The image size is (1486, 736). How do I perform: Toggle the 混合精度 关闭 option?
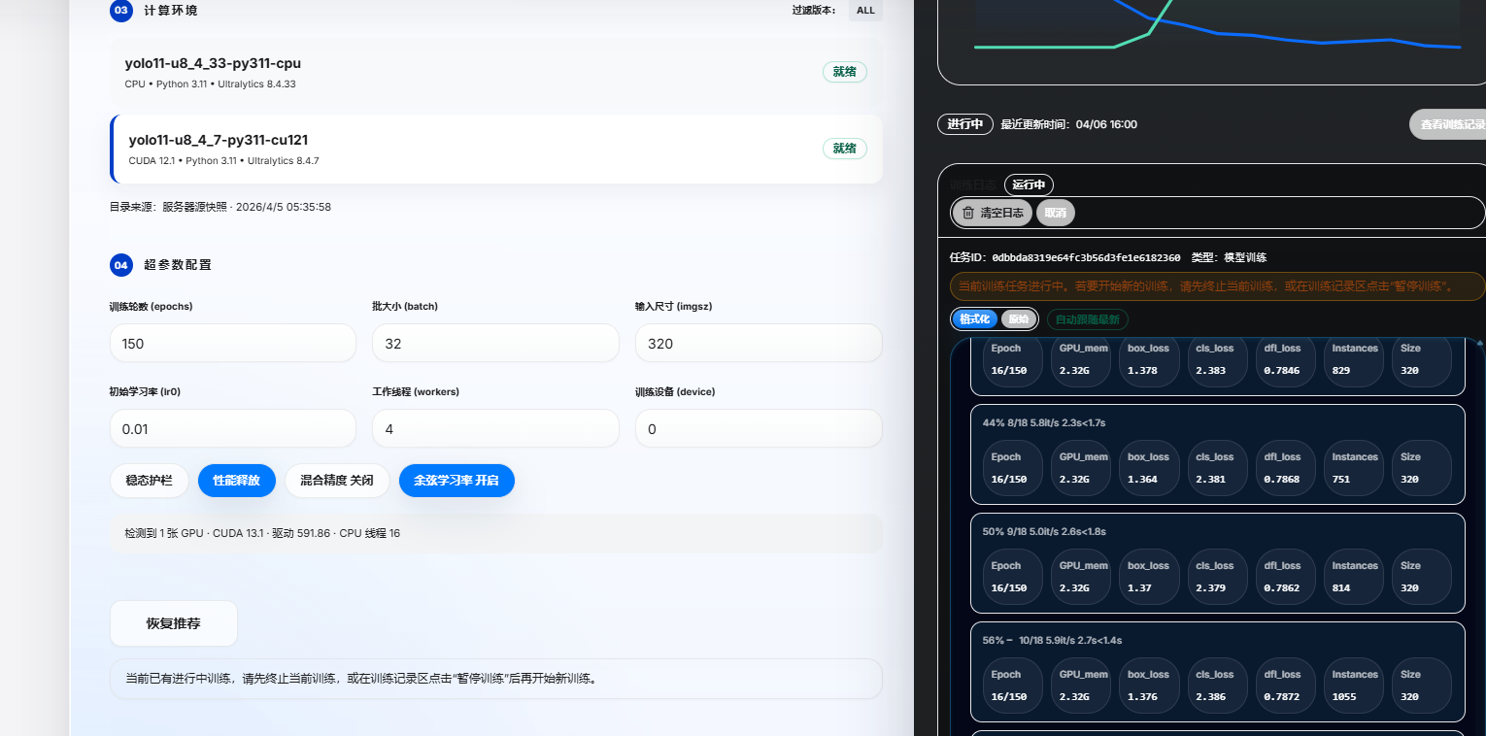(x=337, y=481)
